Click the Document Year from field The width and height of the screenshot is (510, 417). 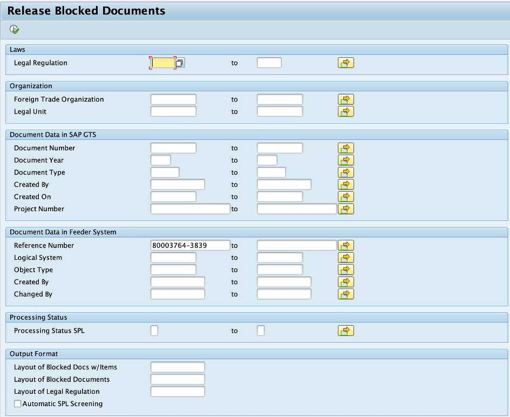coord(161,160)
